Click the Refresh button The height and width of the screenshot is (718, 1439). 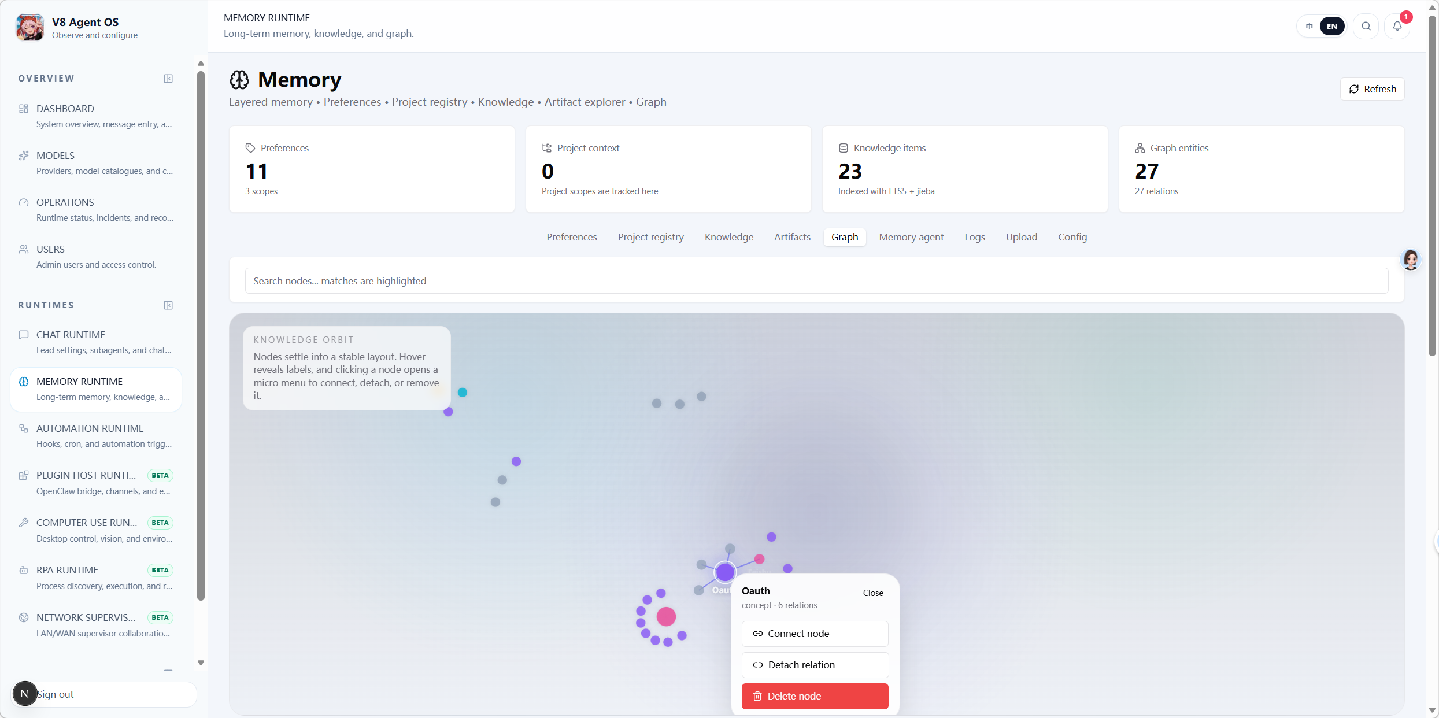tap(1372, 88)
